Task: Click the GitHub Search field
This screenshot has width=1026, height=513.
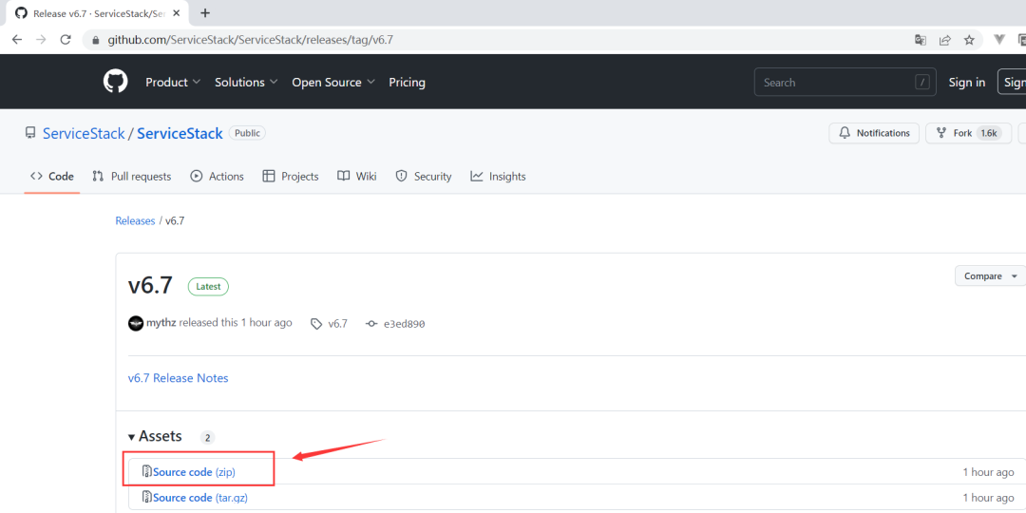Action: tap(845, 83)
